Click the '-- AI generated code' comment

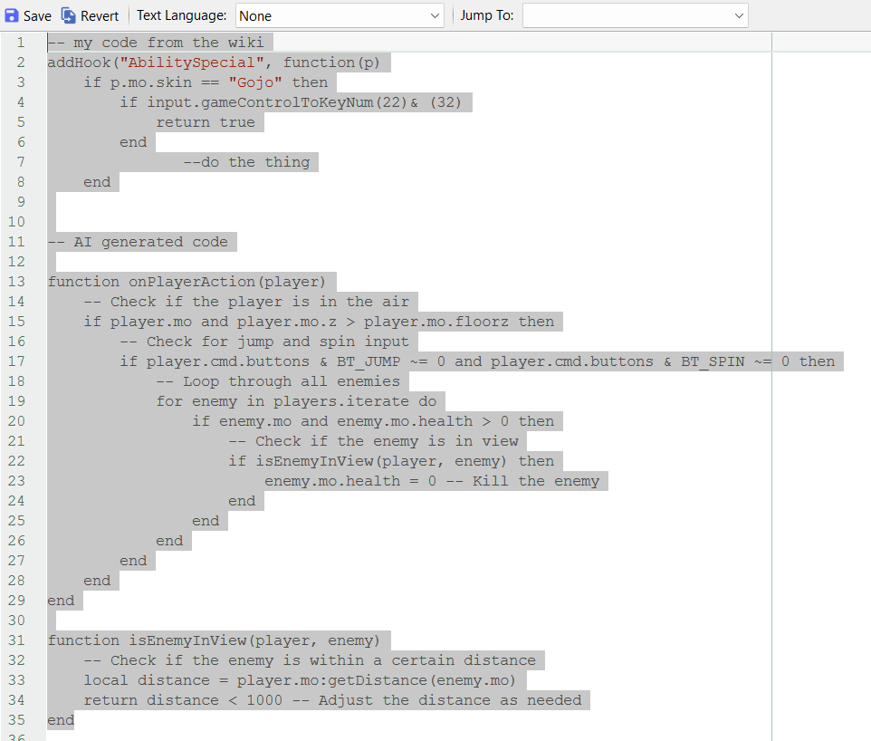(x=138, y=243)
